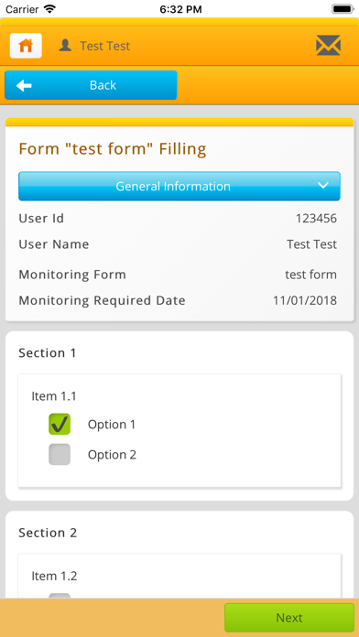This screenshot has height=637, width=359.
Task: Check the Option 2 checkbox
Action: (x=60, y=454)
